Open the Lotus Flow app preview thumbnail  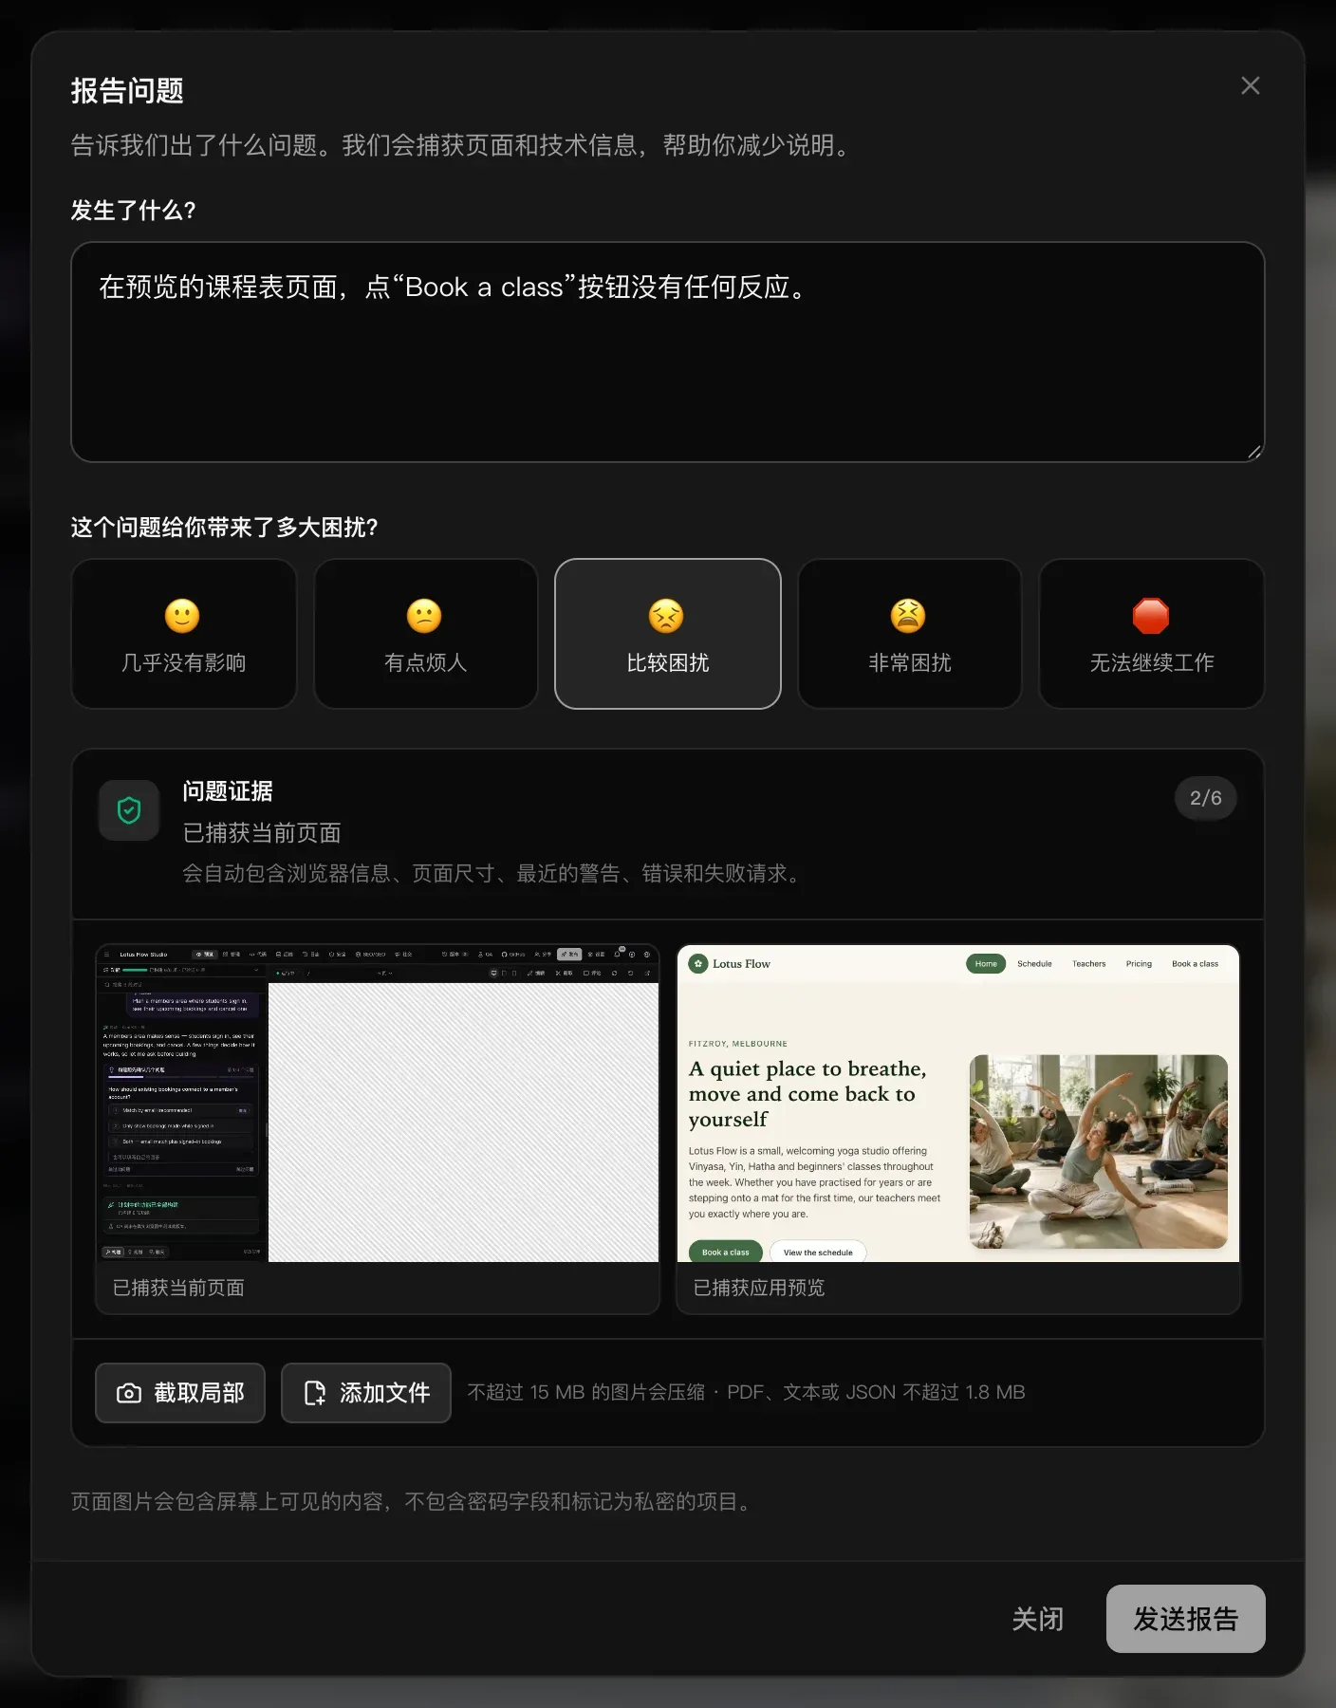point(958,1128)
